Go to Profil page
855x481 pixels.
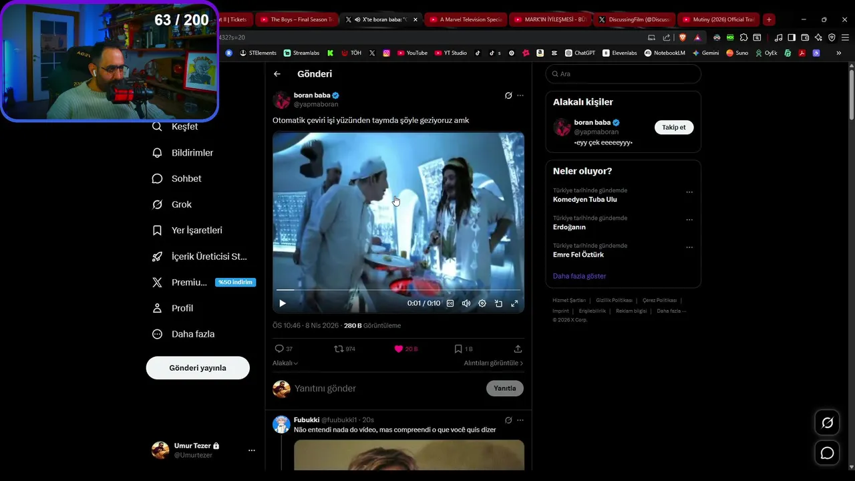[173, 308]
